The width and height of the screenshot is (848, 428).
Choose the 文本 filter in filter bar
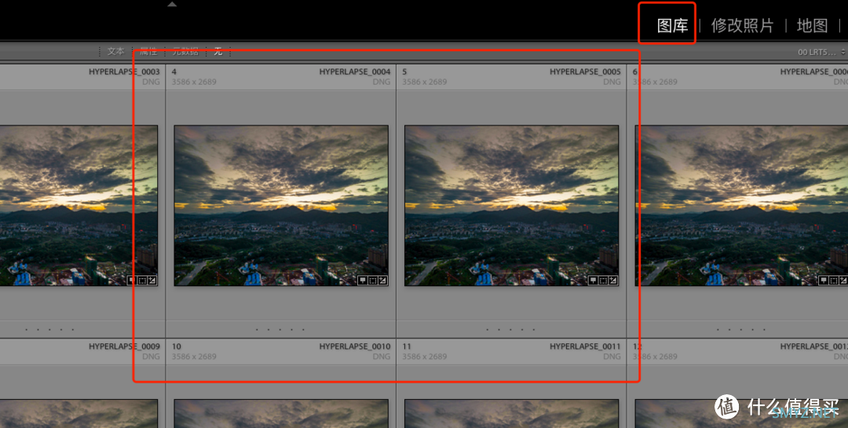[x=115, y=51]
